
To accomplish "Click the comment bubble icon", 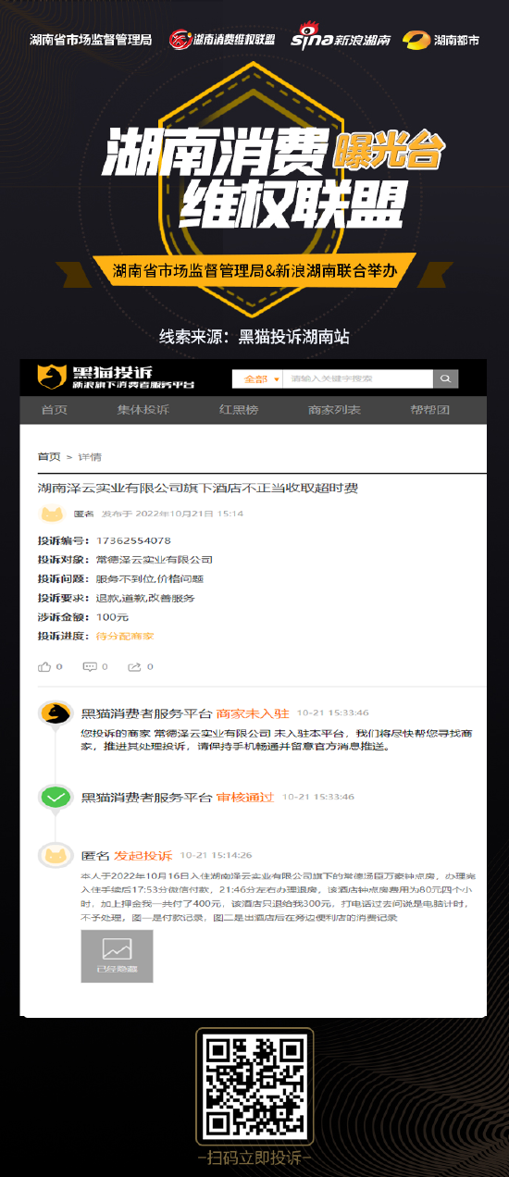I will [90, 666].
